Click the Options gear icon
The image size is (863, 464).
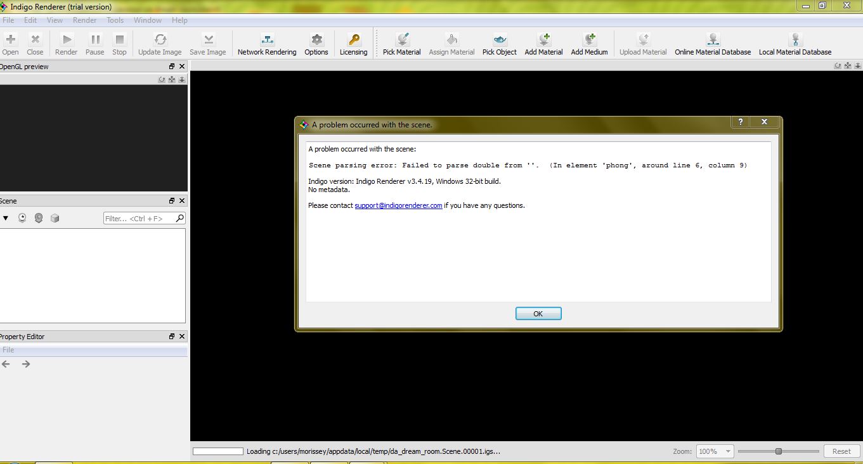tap(316, 40)
